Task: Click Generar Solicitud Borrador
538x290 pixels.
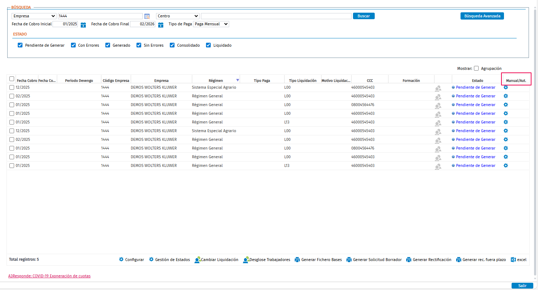Action: pos(374,260)
